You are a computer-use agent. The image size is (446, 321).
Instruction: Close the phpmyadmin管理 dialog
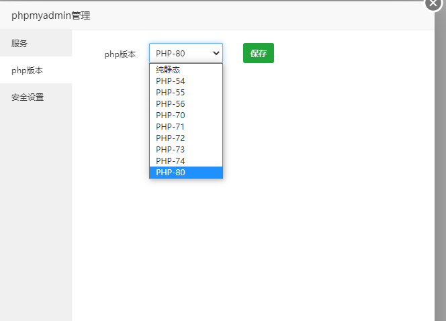tap(433, 3)
